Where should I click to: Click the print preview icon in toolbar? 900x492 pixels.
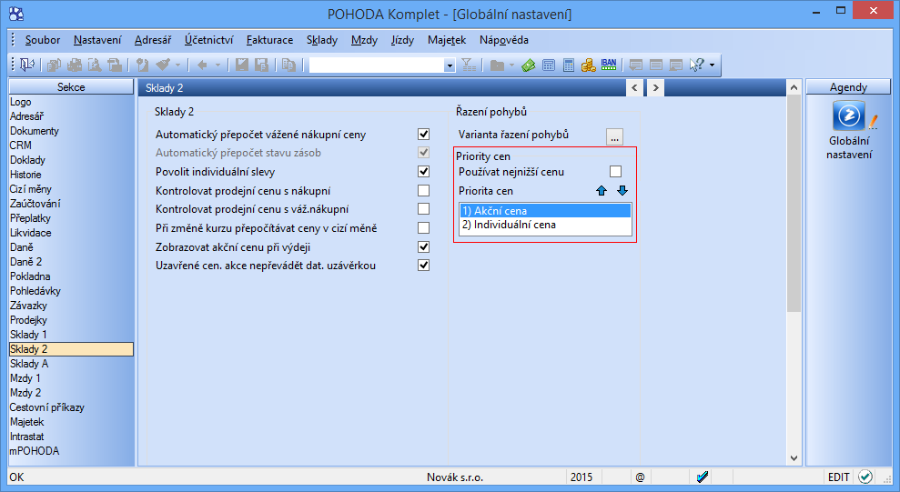pyautogui.click(x=95, y=65)
